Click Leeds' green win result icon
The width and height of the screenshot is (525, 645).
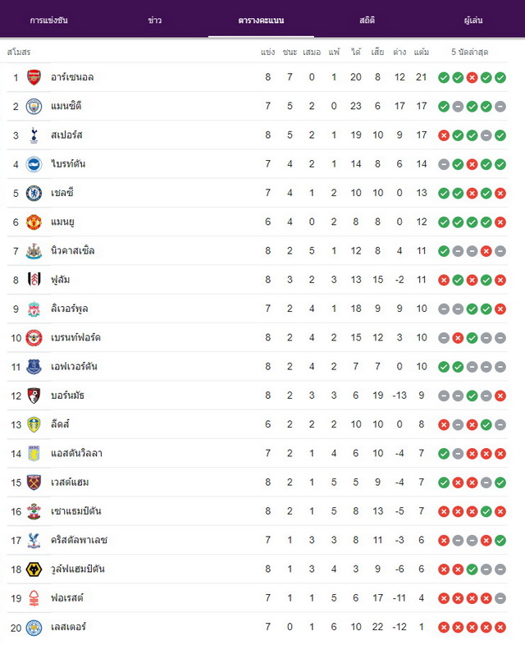486,424
